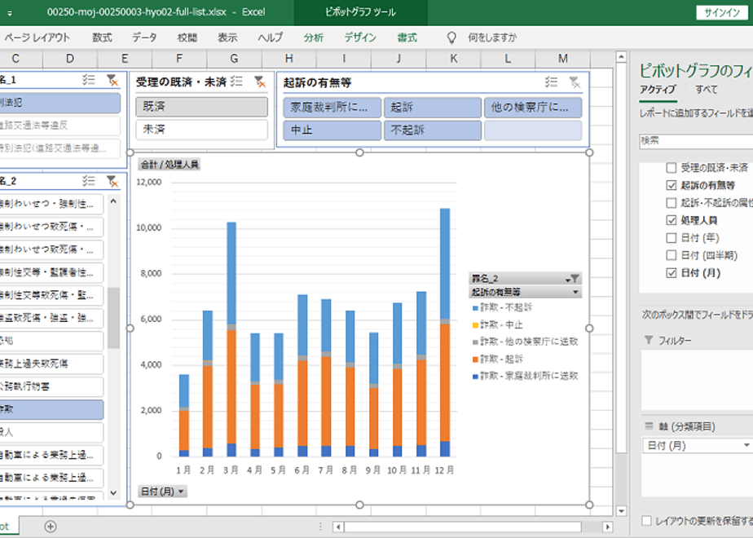Click horizontal scroll right arrow

point(607,527)
